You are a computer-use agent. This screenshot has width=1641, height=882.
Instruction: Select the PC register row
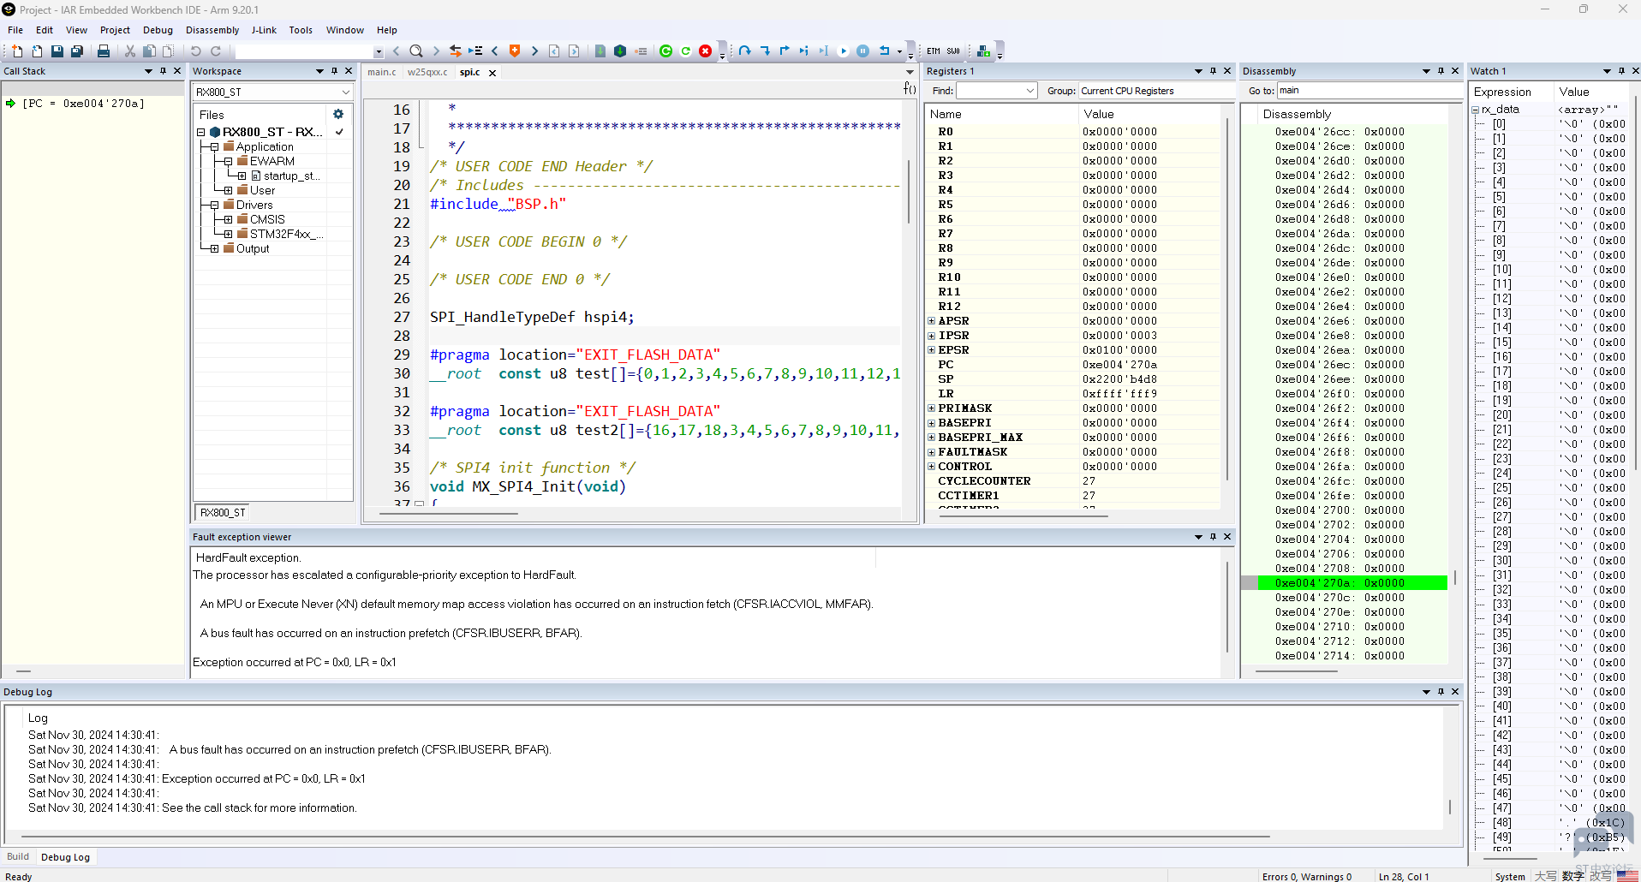pyautogui.click(x=1074, y=365)
